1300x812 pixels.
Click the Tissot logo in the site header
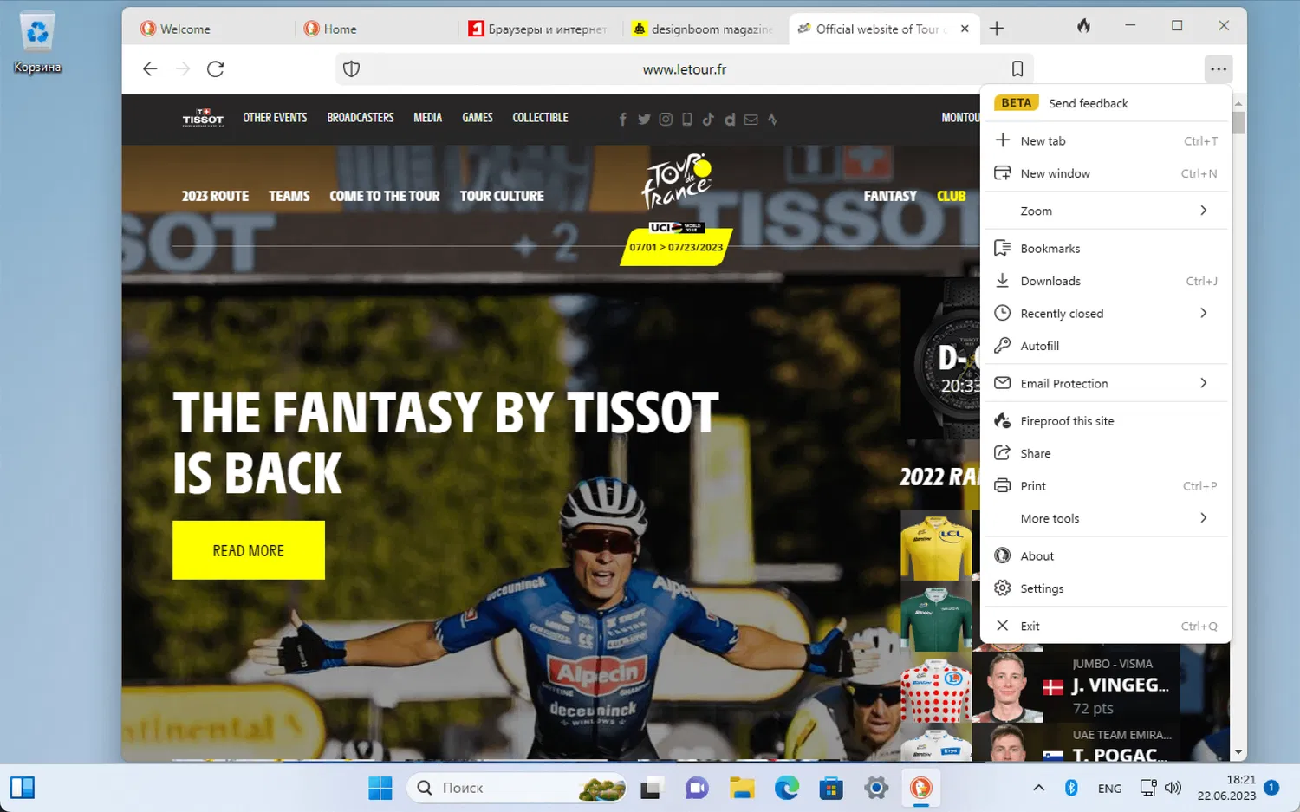203,118
